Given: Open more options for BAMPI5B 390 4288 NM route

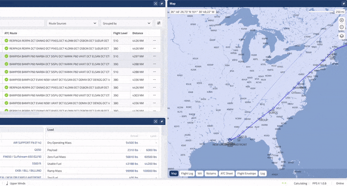Looking at the screenshot, I should click(x=154, y=64).
